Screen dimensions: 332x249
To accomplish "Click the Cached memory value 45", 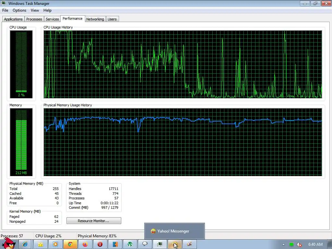I will tap(57, 194).
